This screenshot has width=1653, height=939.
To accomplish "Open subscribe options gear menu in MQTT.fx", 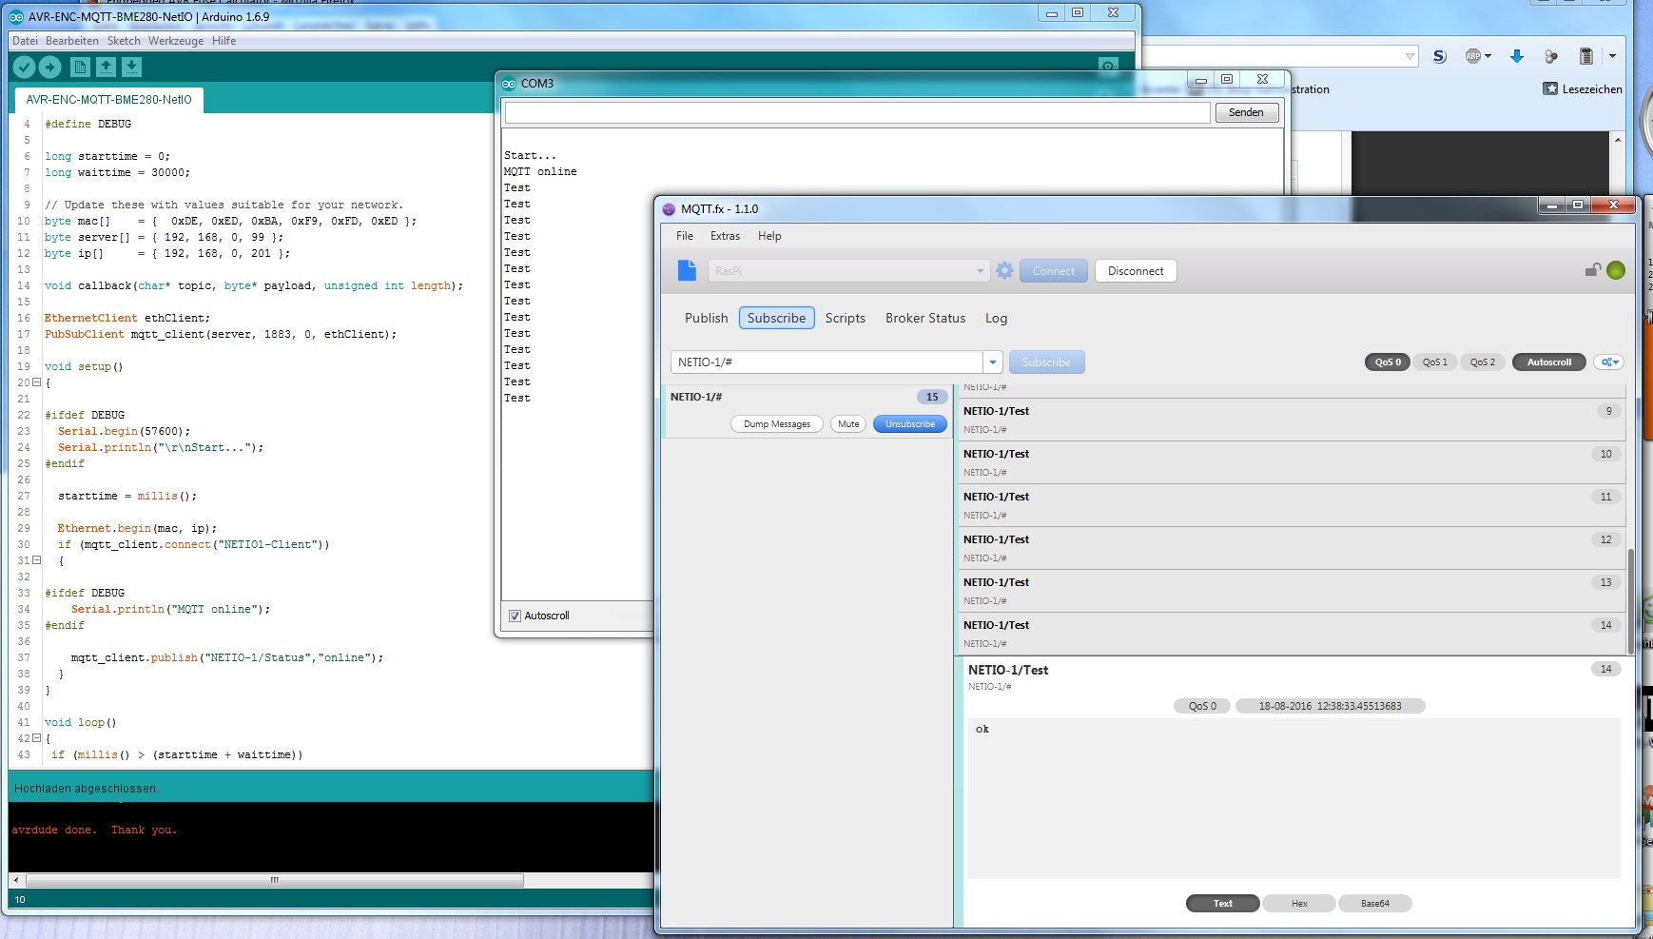I will [x=1608, y=362].
